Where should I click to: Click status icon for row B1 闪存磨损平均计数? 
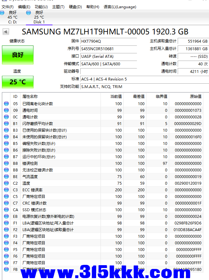6,123
